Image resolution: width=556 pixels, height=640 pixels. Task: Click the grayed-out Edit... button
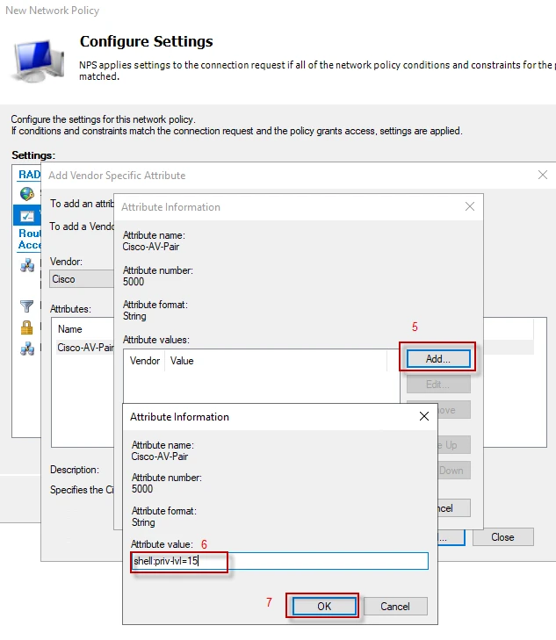pos(437,385)
